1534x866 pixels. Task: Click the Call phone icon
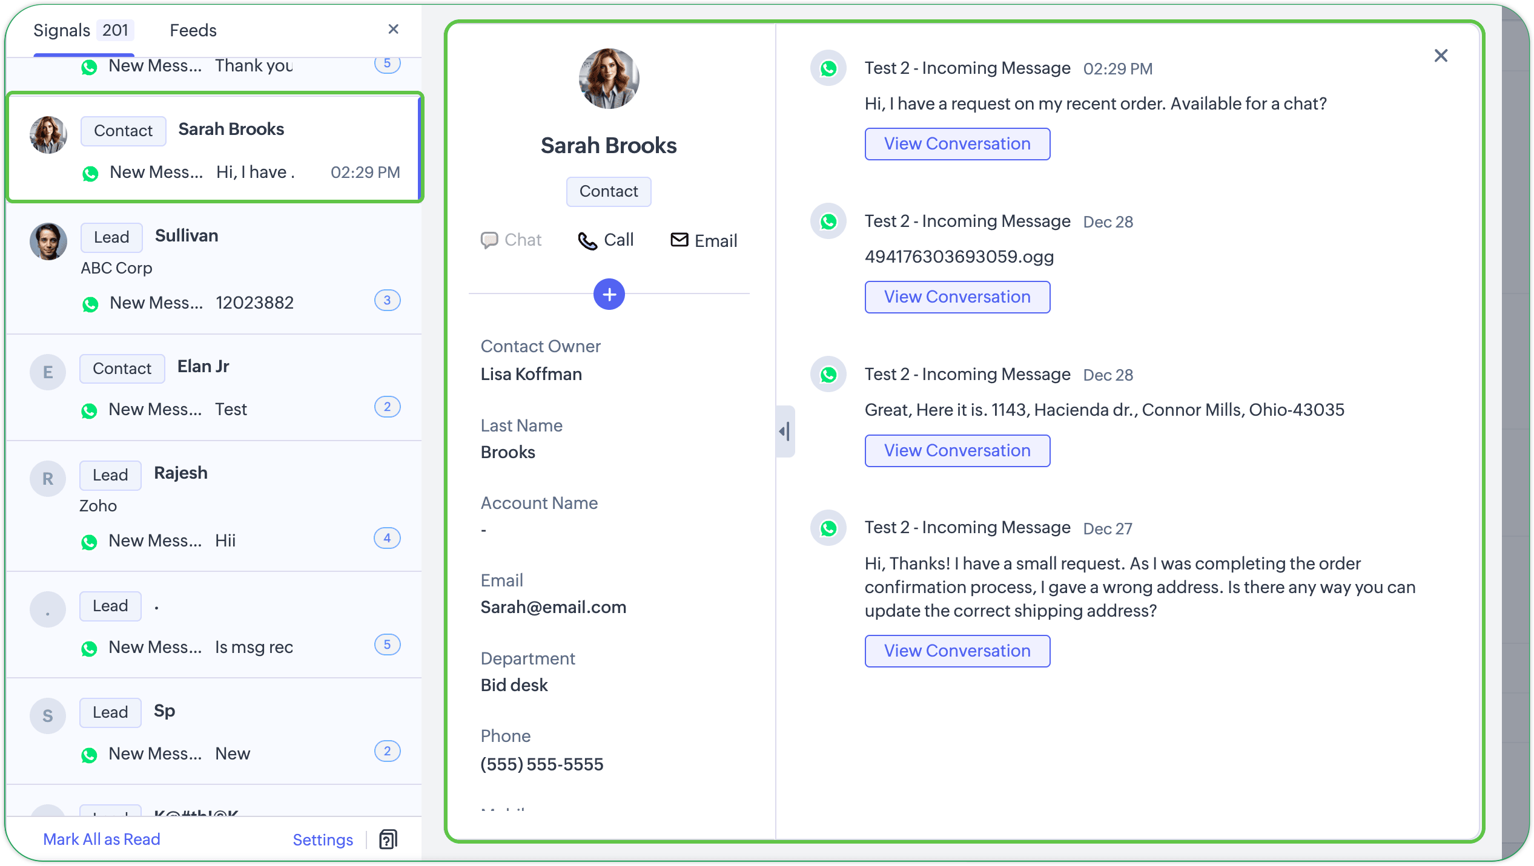(587, 241)
